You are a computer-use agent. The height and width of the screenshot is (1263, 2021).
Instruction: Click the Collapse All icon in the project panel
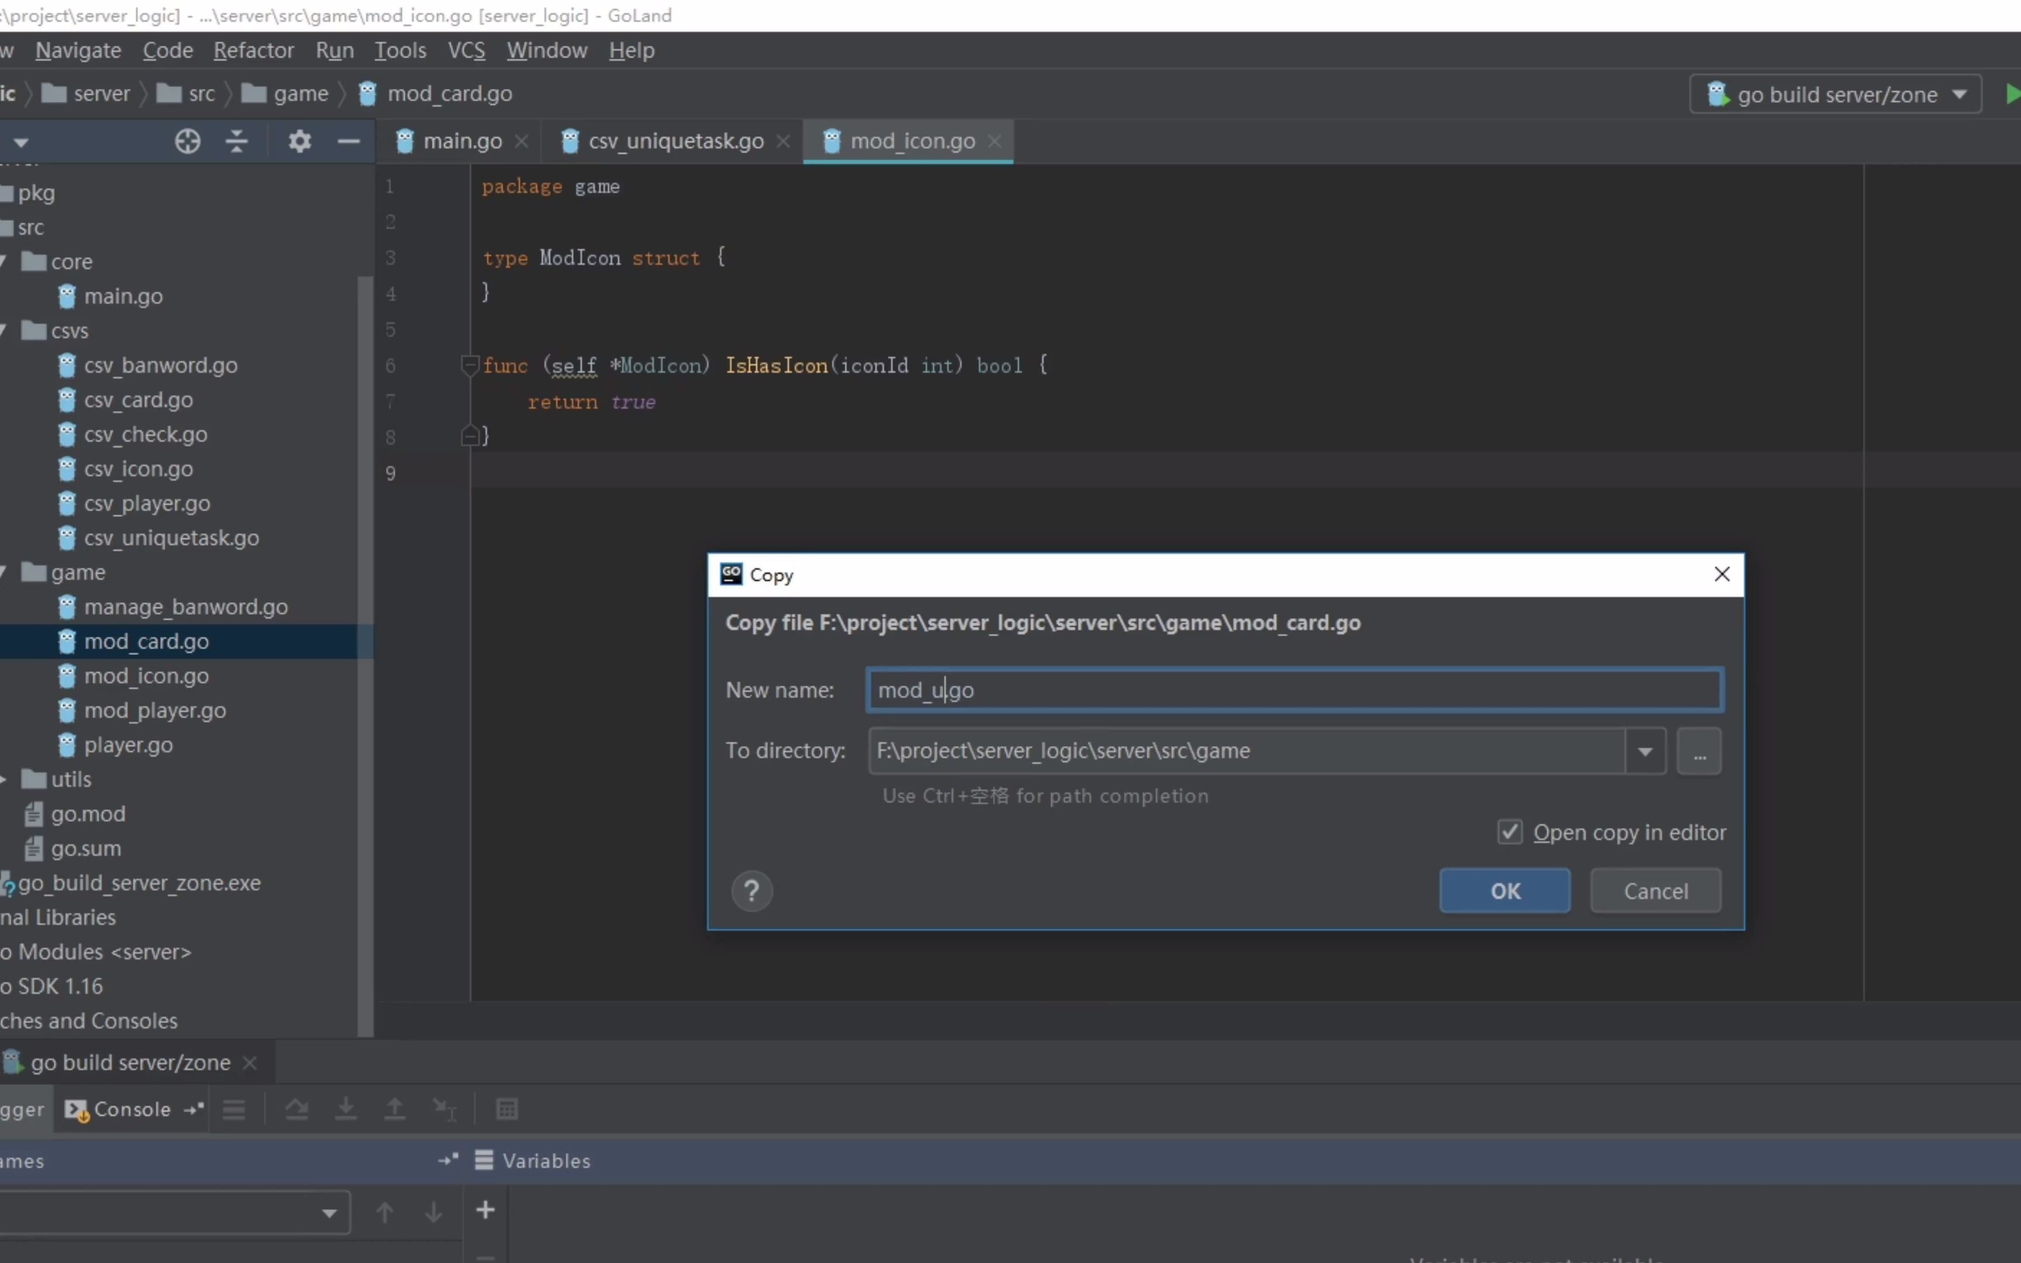pyautogui.click(x=237, y=141)
